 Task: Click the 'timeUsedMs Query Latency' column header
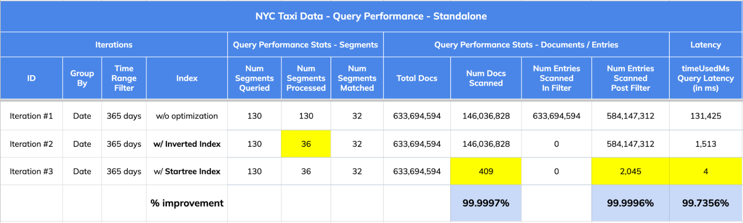coord(705,78)
